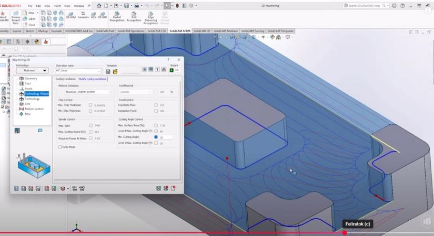This screenshot has height=236, width=434.
Task: Click the Generate ribbon icon
Action: click(x=83, y=15)
